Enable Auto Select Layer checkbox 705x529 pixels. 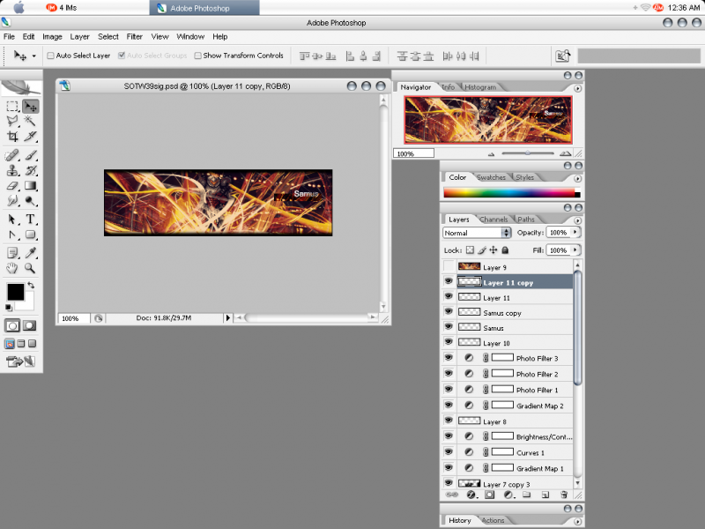coord(51,56)
